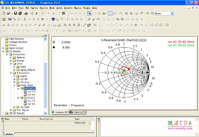Click the Value column header

(x=30, y=119)
